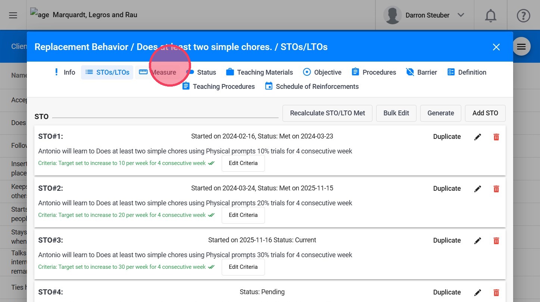Screen dimensions: 540x302
Task: Click the STO#3 Status: Current text
Action: (262, 240)
